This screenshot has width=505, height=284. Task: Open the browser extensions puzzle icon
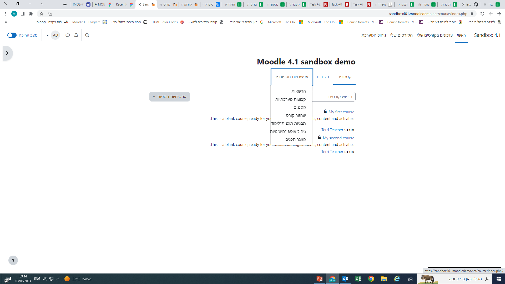(x=31, y=14)
